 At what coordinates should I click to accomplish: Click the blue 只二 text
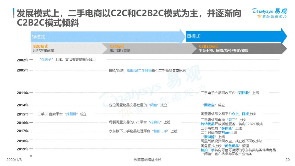(x=232, y=120)
